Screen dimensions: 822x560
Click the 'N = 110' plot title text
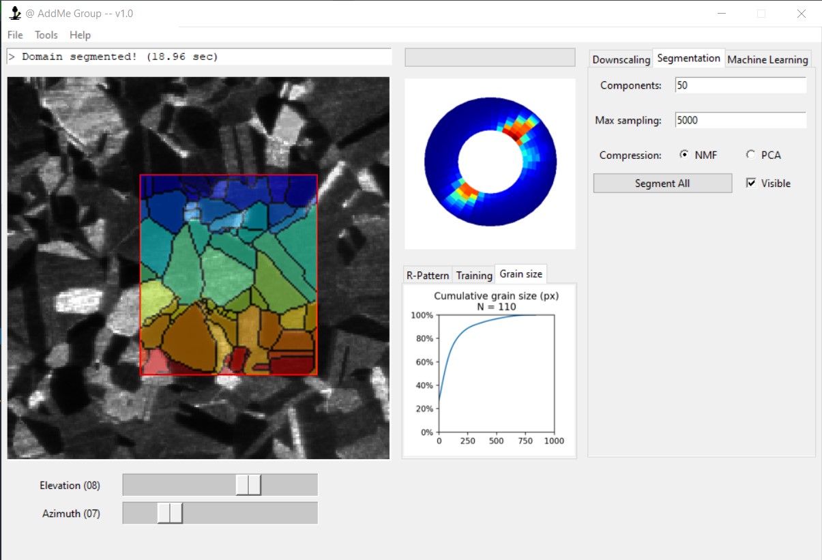click(497, 307)
